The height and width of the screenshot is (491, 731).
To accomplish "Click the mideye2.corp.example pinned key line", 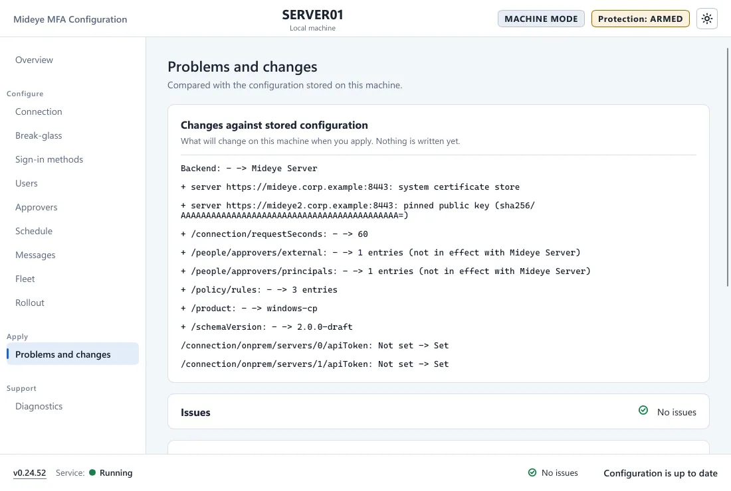I will [358, 210].
